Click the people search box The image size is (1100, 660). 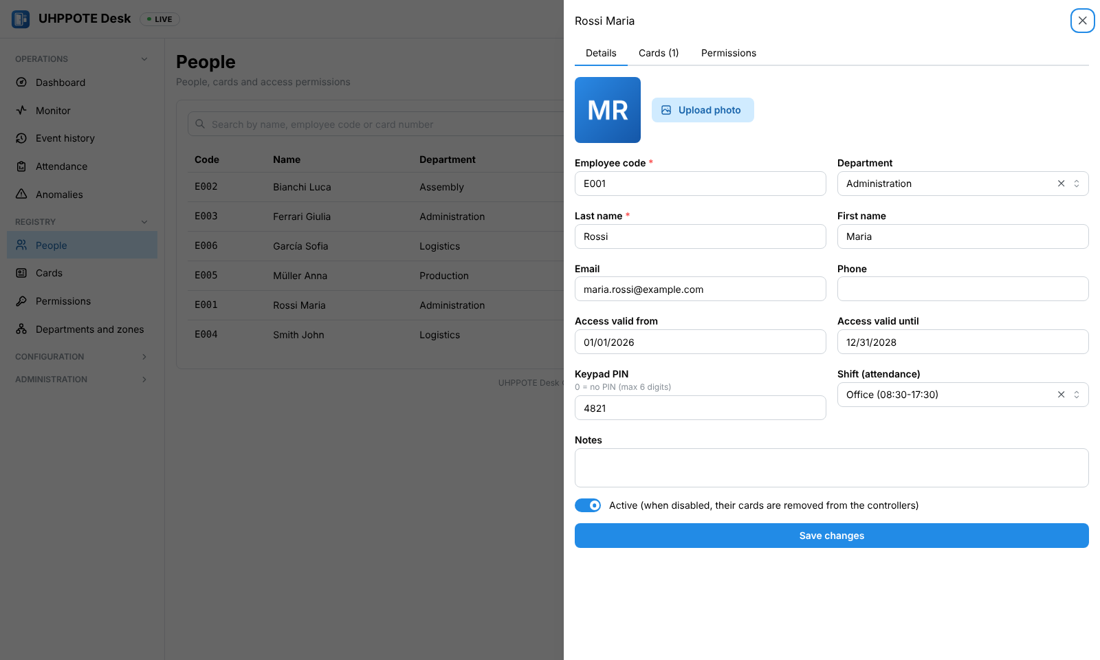[375, 124]
